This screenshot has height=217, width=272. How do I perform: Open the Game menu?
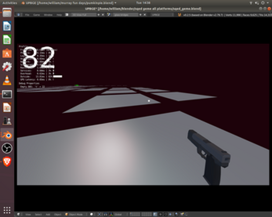coord(36,15)
